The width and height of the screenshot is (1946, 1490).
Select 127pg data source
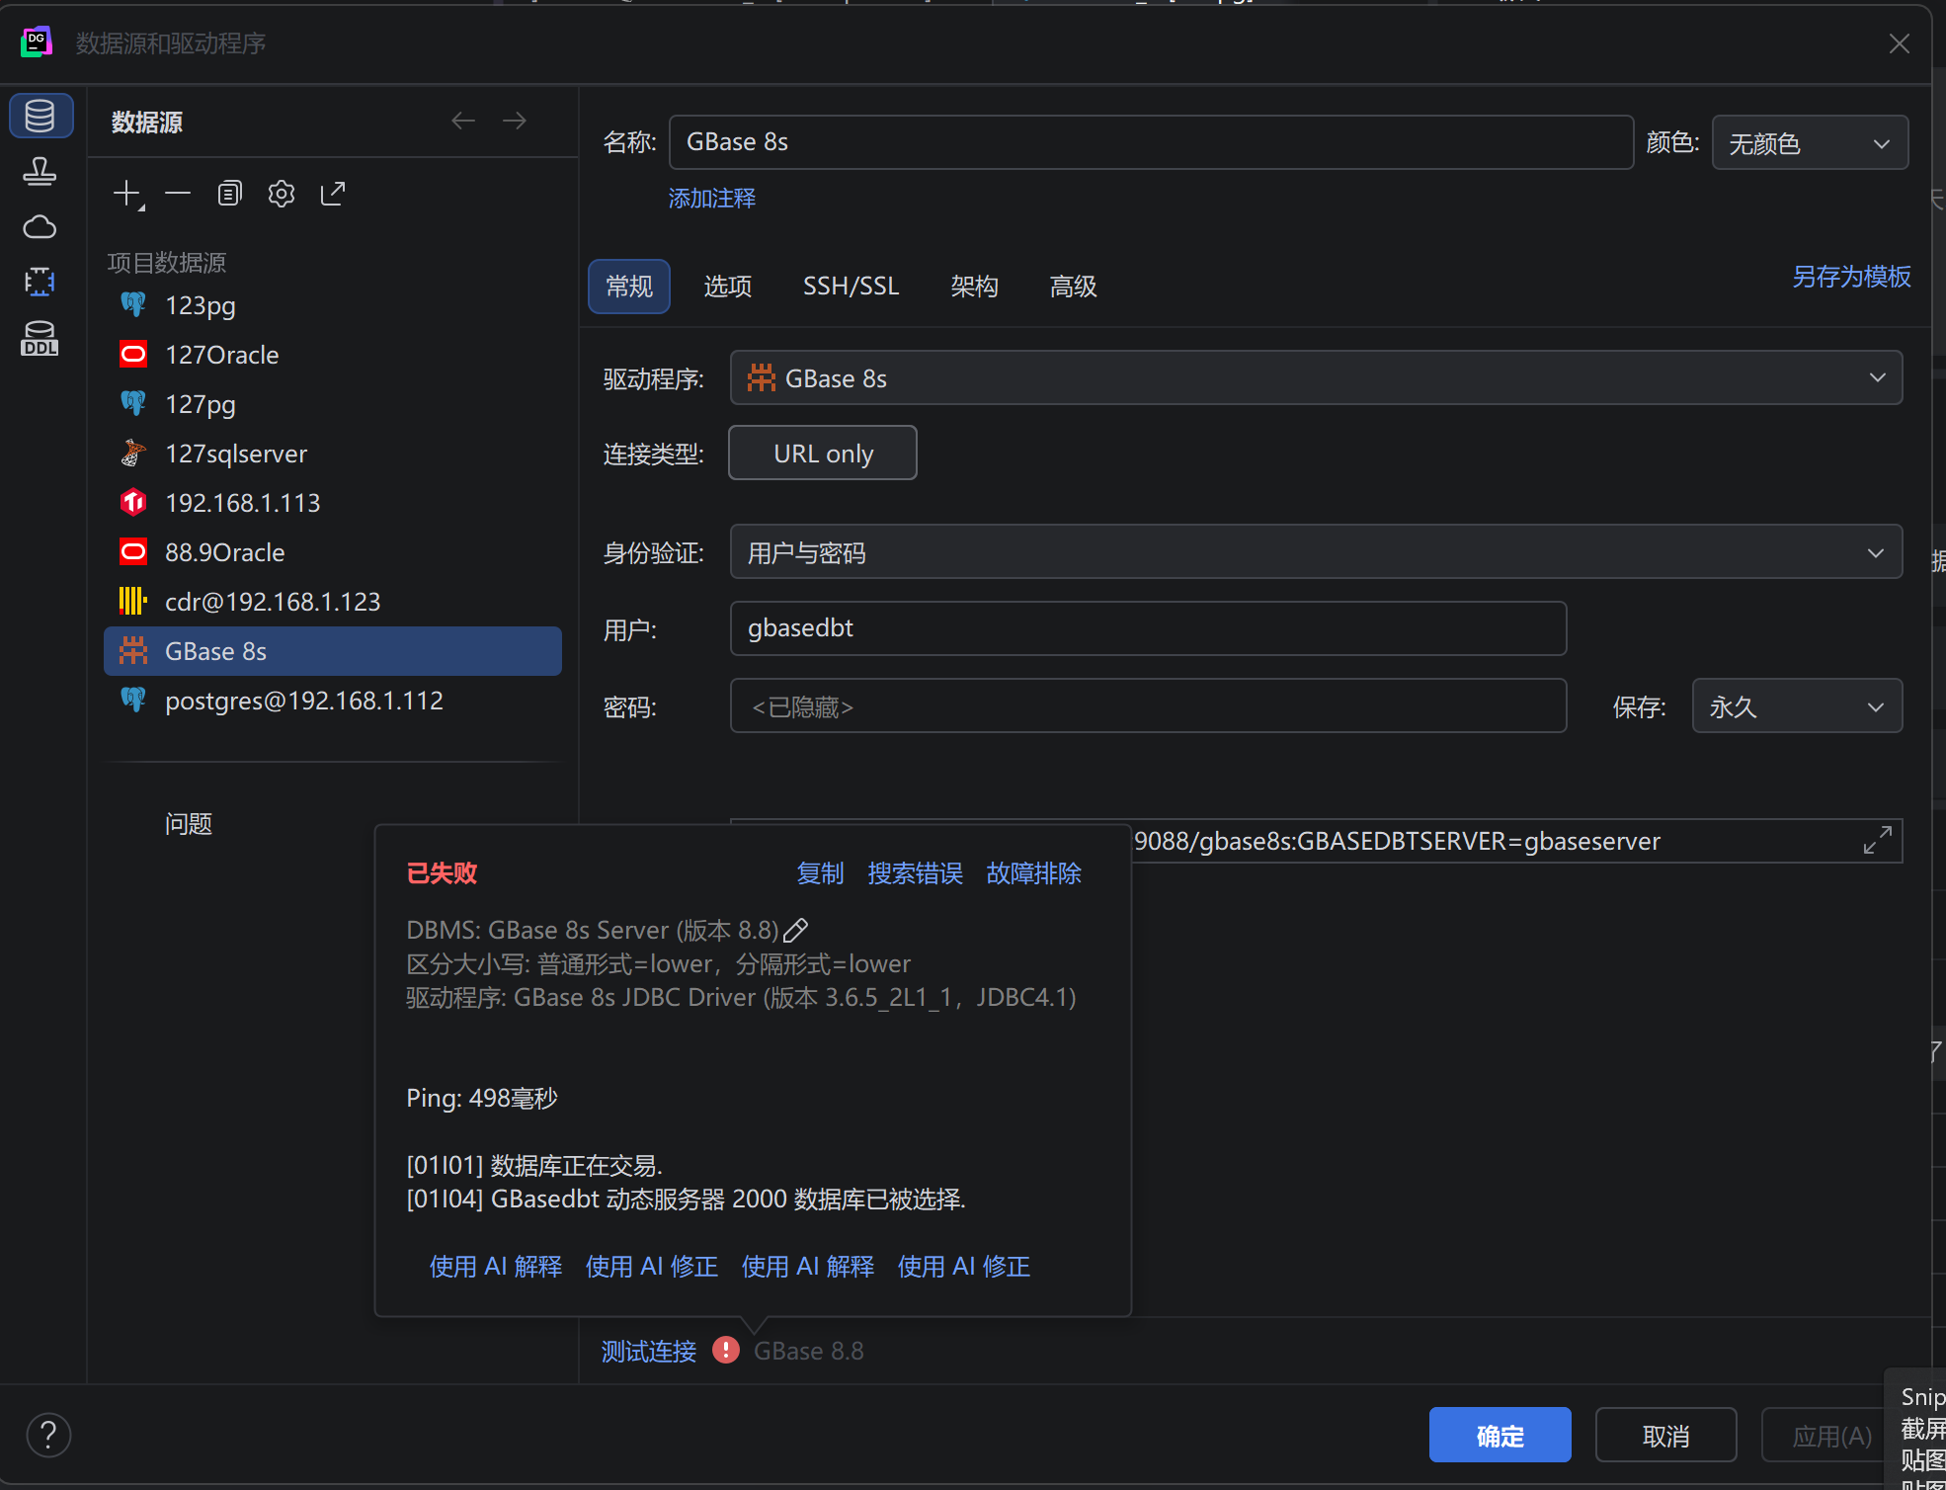(x=333, y=404)
